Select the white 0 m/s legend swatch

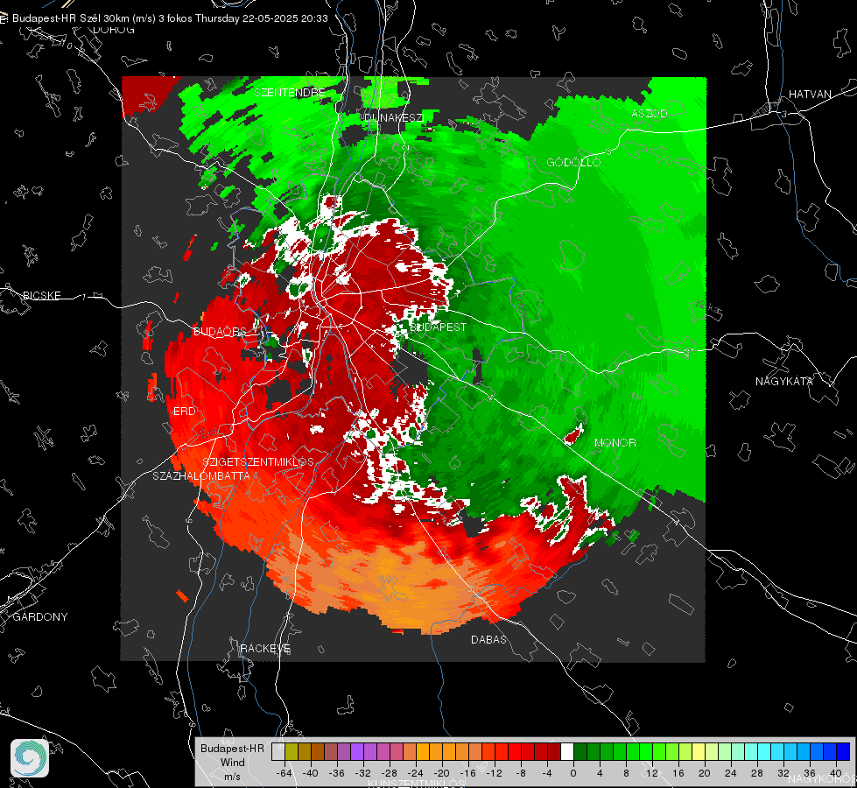tap(567, 752)
